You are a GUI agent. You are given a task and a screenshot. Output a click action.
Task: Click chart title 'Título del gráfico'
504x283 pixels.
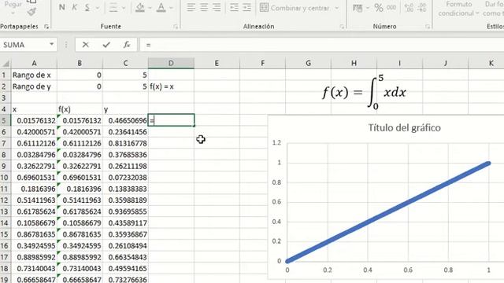click(404, 127)
